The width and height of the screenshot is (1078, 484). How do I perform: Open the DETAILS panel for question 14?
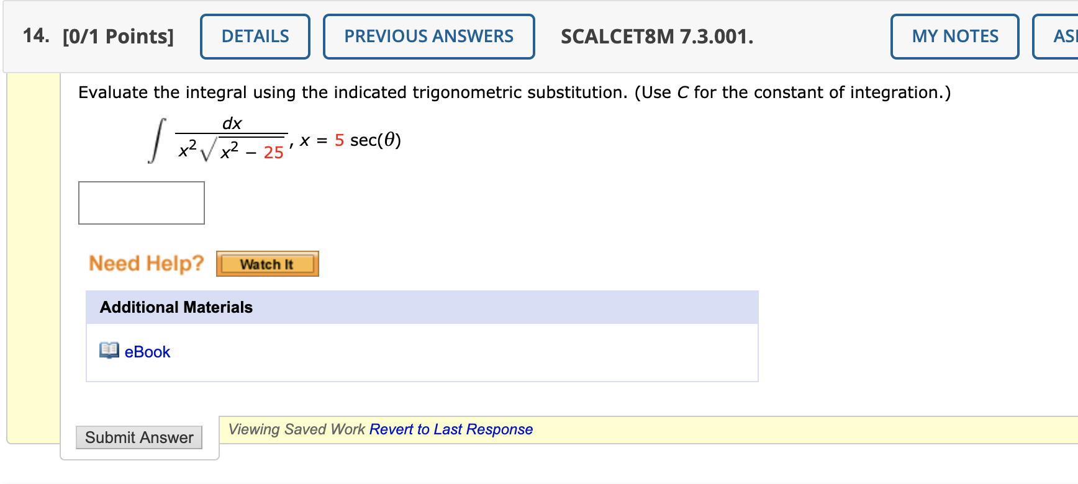(x=255, y=36)
